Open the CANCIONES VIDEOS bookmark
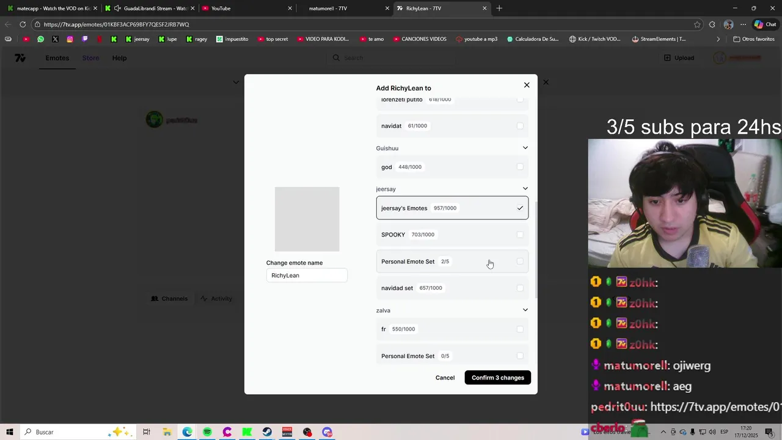The width and height of the screenshot is (782, 440). (419, 39)
